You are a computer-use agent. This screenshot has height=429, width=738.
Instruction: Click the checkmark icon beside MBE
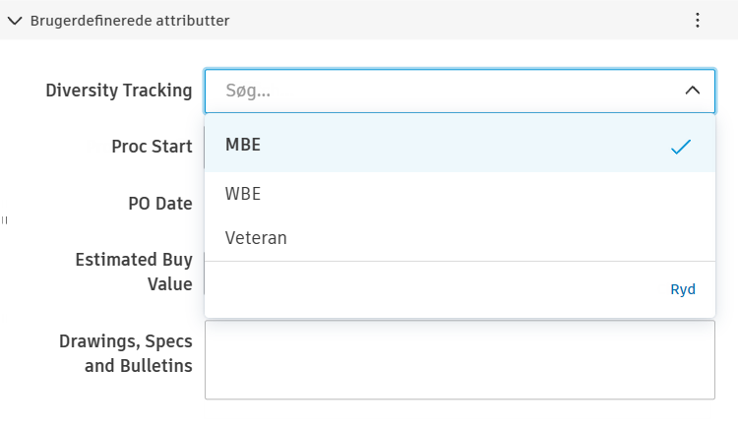[681, 147]
